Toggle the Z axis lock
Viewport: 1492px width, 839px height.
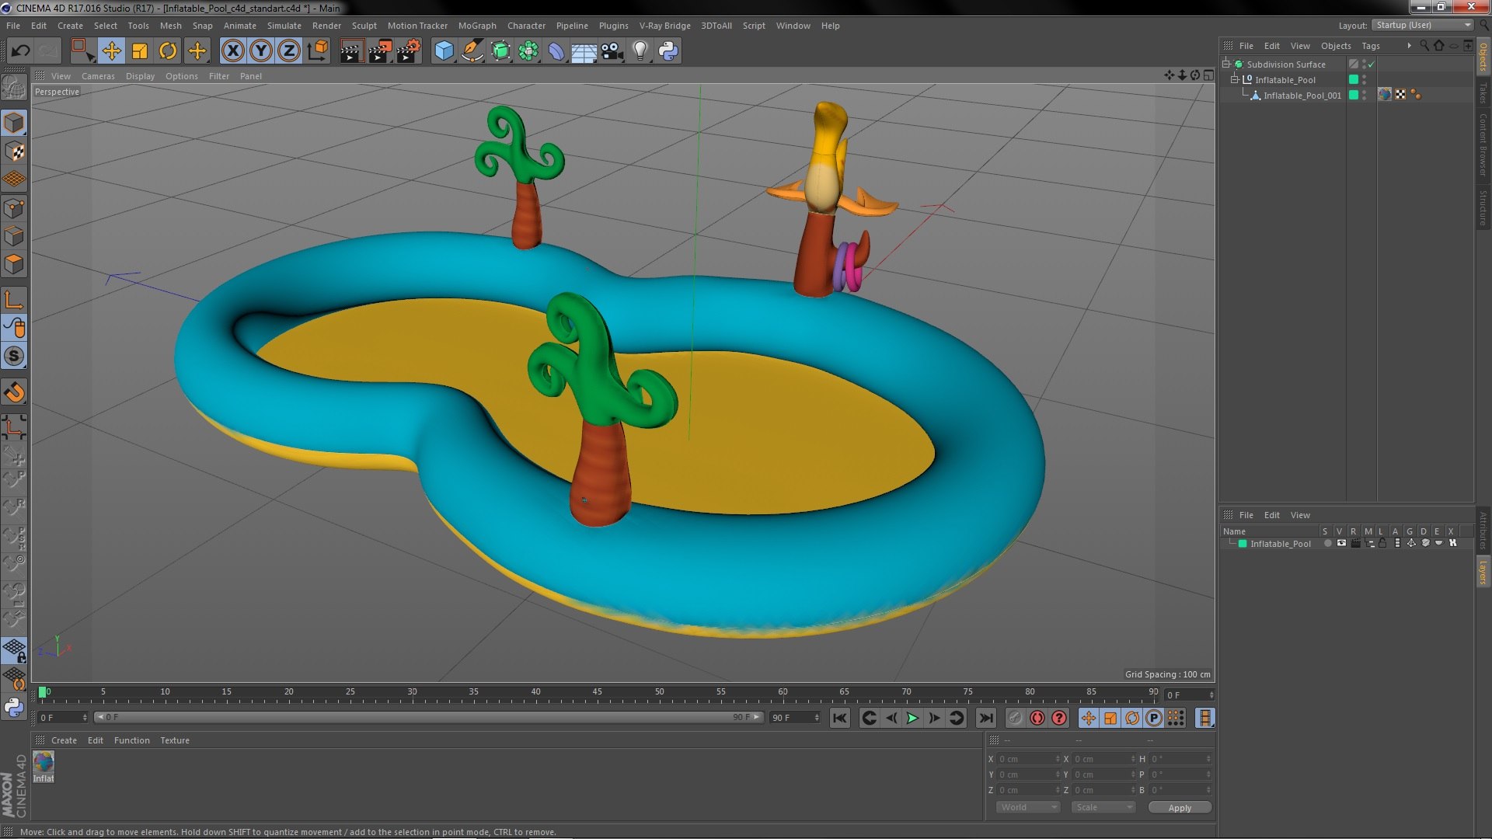(x=289, y=51)
